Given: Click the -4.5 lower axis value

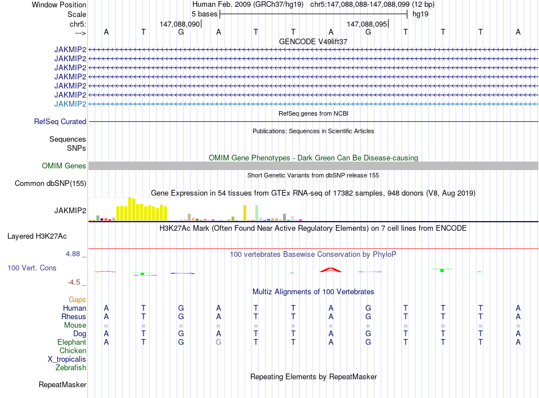Looking at the screenshot, I should click(x=74, y=282).
